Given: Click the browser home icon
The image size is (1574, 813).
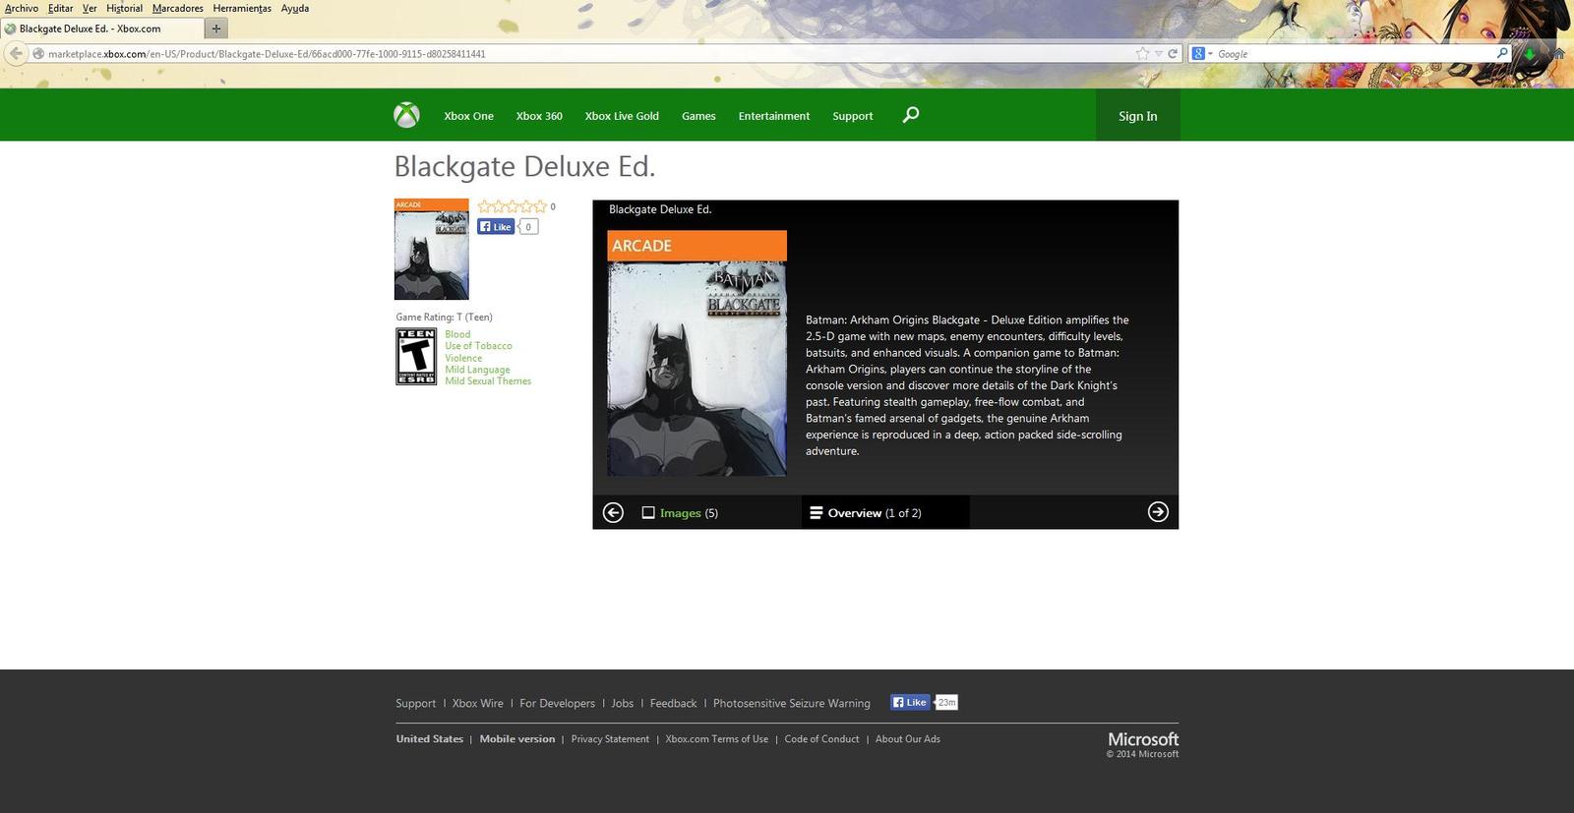Looking at the screenshot, I should click(1559, 54).
